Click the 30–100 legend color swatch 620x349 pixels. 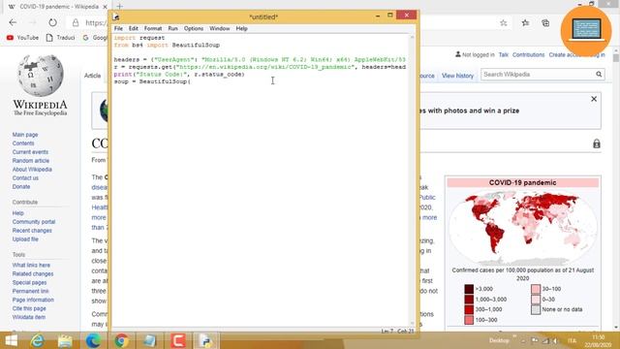pyautogui.click(x=536, y=289)
